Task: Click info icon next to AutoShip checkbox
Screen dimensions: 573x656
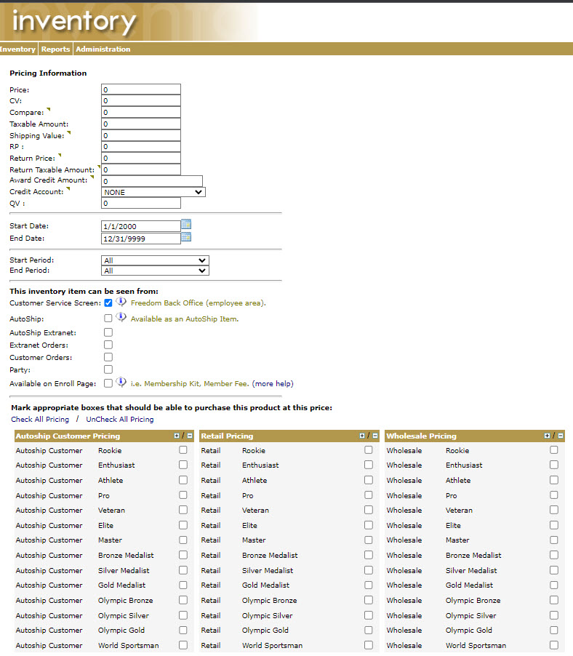Action: [121, 318]
